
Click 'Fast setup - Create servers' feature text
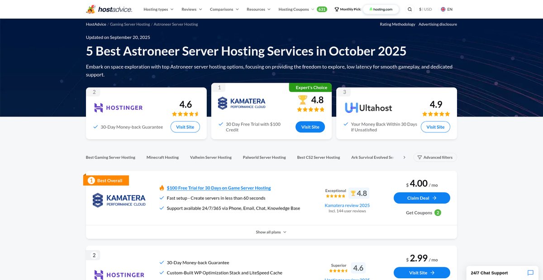click(216, 198)
